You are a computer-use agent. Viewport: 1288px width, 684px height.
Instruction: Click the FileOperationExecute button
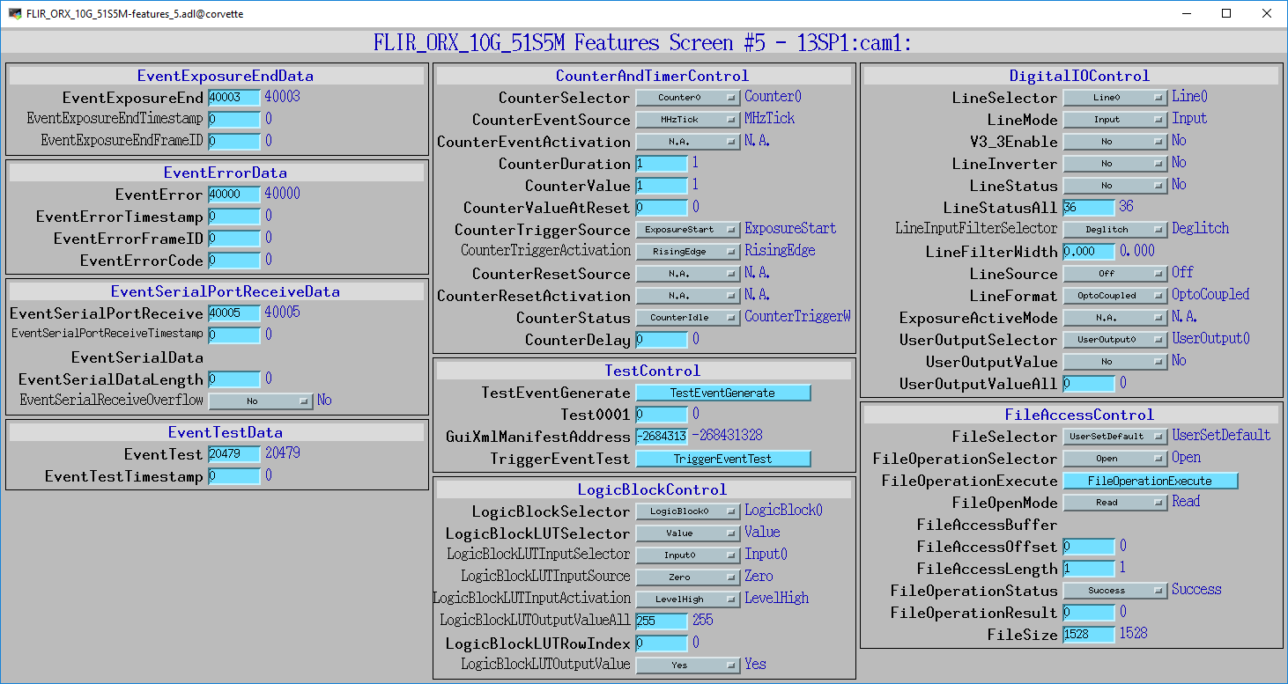(1151, 481)
